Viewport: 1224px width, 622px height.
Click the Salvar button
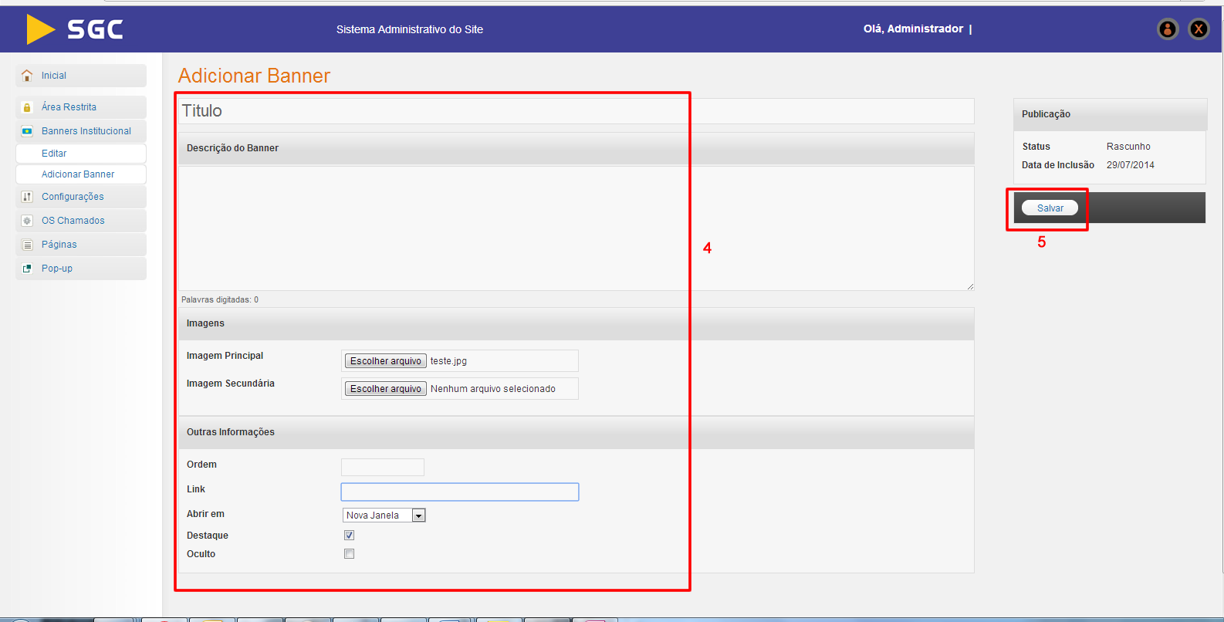[x=1050, y=208]
